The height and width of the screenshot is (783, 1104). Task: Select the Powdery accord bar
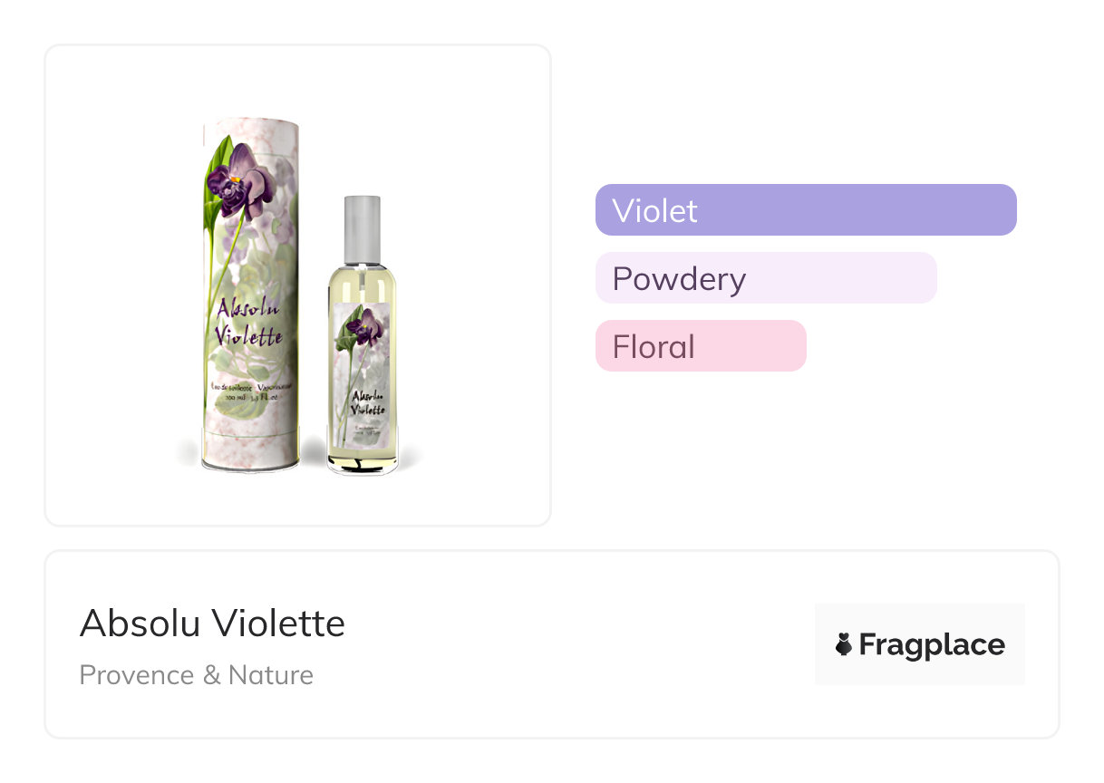pos(765,278)
